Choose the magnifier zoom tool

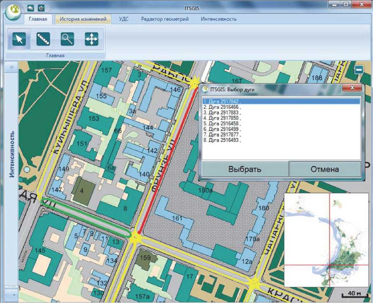(67, 39)
